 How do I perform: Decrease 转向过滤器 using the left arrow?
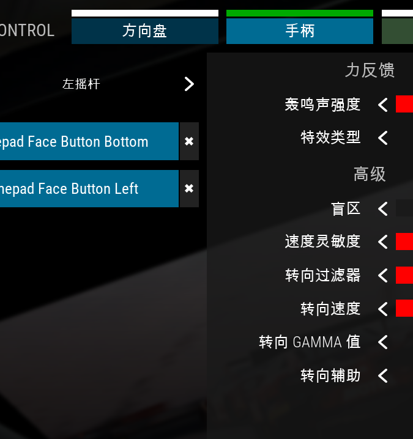coord(383,276)
